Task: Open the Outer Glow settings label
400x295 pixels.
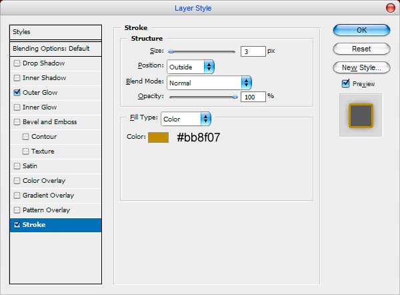Action: click(40, 93)
